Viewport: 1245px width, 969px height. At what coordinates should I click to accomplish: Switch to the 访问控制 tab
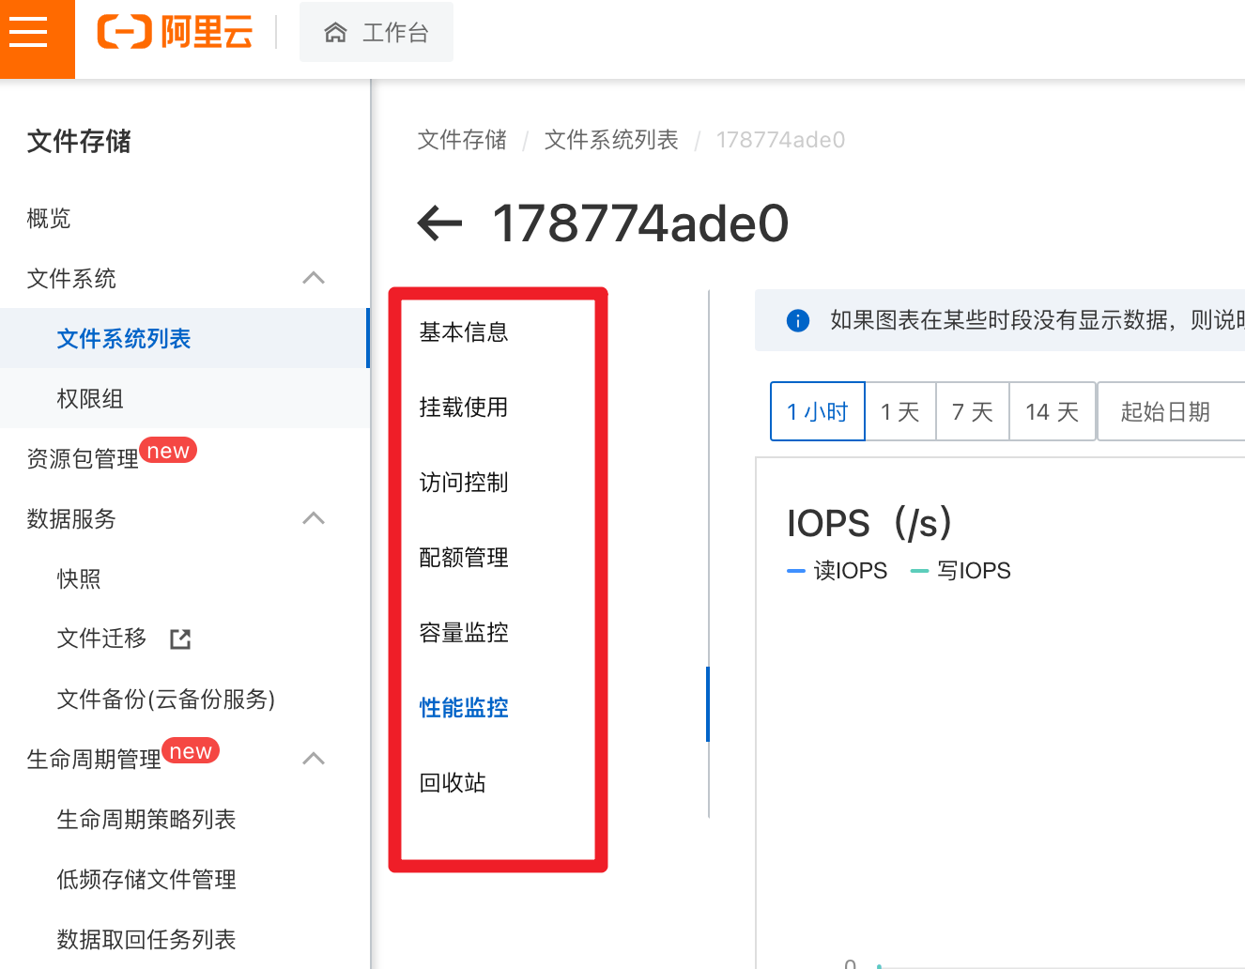463,483
